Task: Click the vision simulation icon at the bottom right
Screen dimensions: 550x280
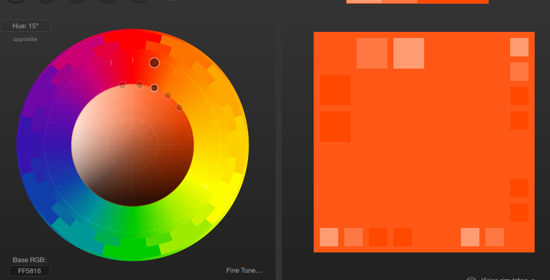Action: click(471, 279)
